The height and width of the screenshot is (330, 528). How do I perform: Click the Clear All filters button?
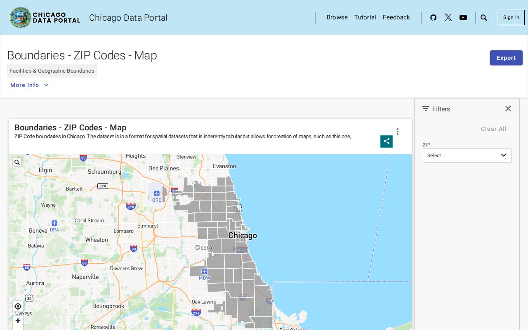(494, 129)
